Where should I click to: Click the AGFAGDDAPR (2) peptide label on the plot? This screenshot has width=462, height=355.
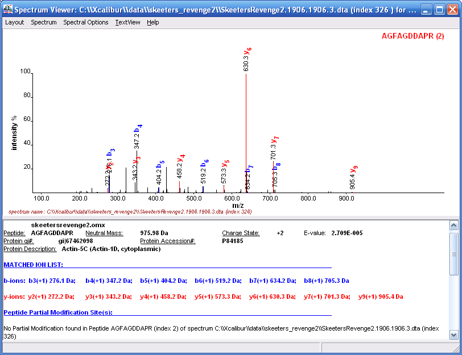[x=413, y=36]
